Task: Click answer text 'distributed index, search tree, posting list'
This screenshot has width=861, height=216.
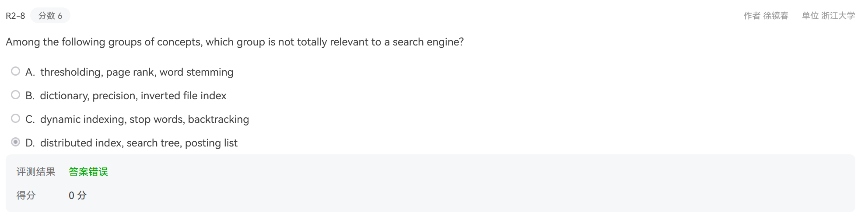Action: (x=139, y=143)
